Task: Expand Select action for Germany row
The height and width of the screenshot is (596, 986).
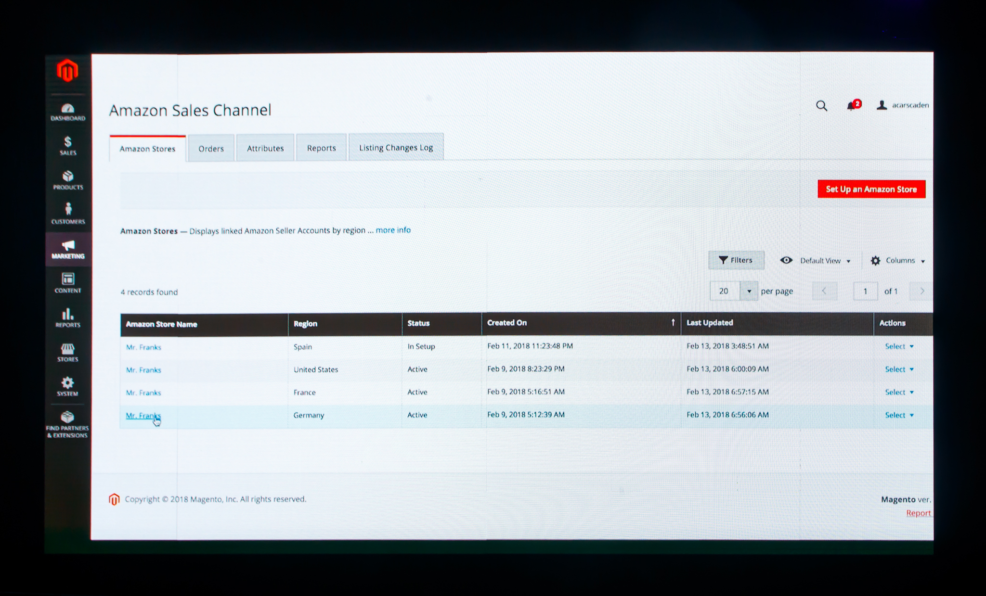Action: pos(899,415)
